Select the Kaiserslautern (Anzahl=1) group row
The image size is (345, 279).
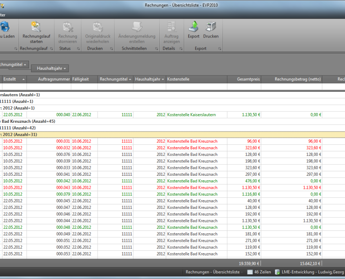[x=172, y=95]
